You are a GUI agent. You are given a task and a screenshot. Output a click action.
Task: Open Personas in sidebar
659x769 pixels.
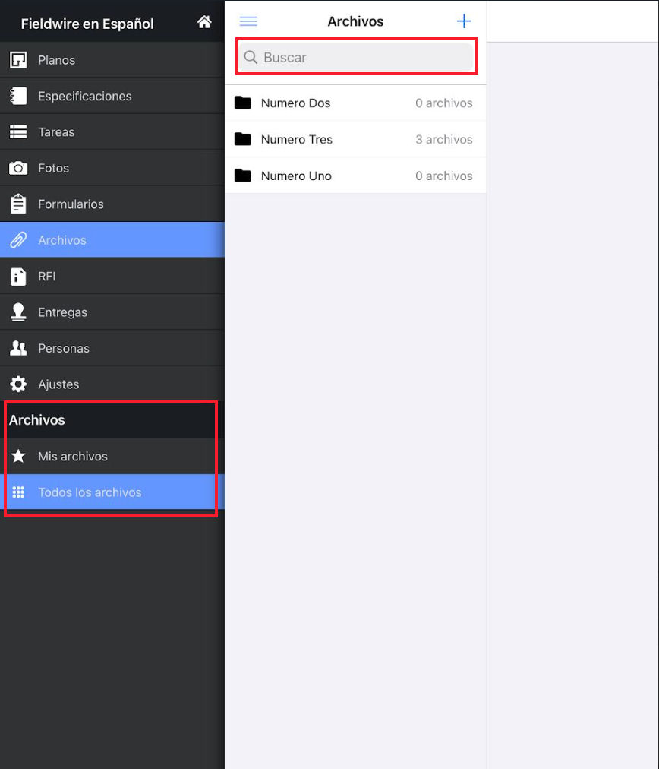point(112,348)
